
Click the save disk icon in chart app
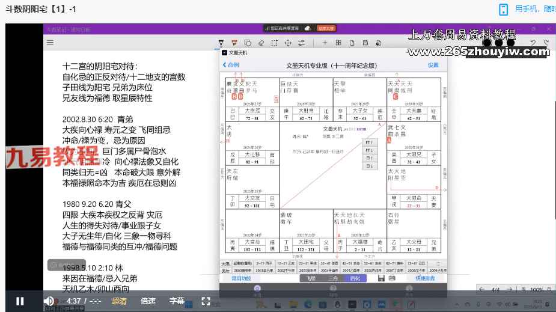tap(381, 278)
